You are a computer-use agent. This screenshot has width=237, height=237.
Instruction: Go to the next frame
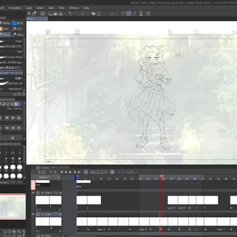[x=75, y=172]
